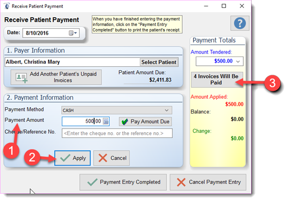Click the app icon in title bar
The height and width of the screenshot is (201, 297).
click(x=7, y=6)
